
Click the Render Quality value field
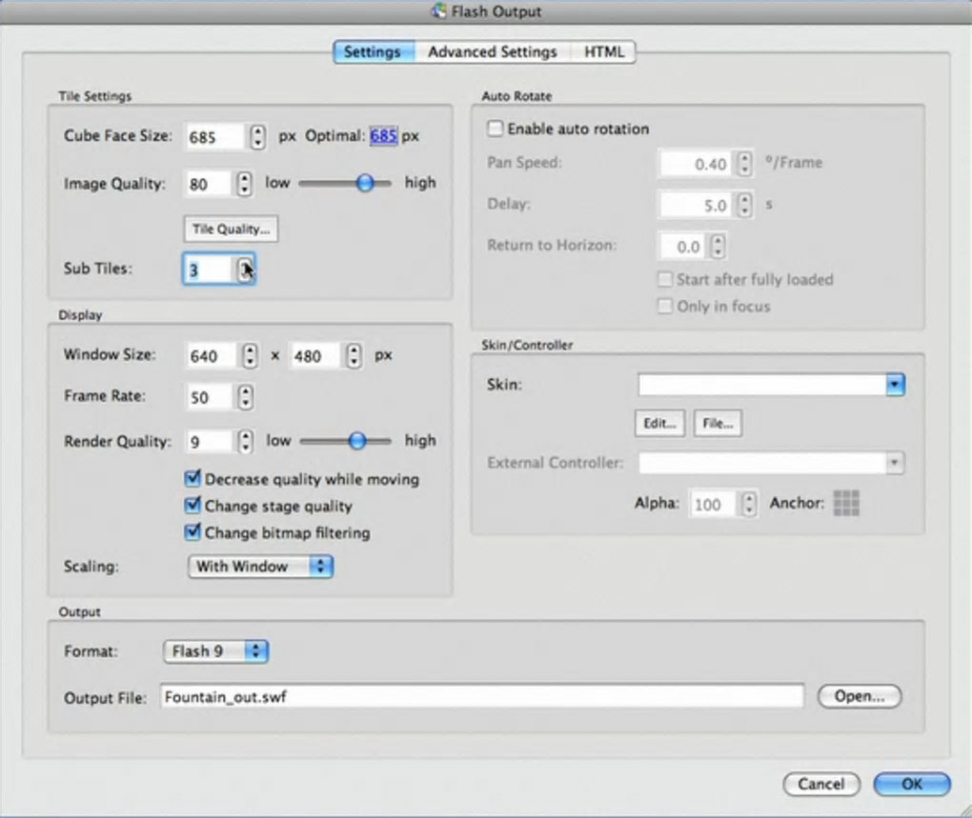click(211, 442)
